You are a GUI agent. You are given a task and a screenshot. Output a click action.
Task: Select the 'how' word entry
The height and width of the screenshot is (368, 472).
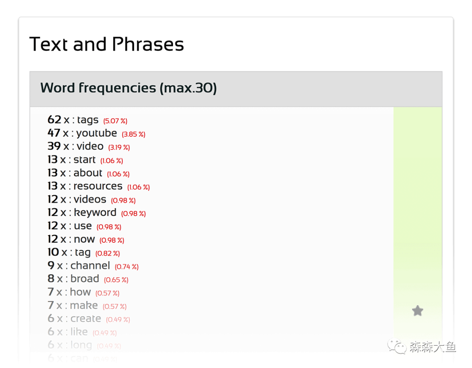coord(80,292)
